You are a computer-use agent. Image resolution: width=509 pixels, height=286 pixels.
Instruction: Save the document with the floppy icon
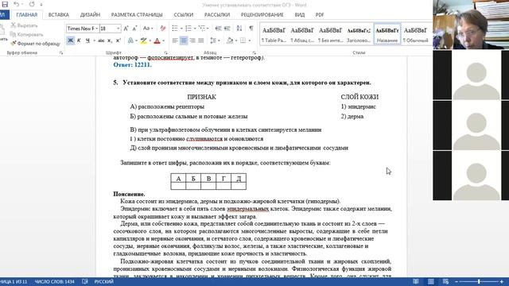[5, 4]
